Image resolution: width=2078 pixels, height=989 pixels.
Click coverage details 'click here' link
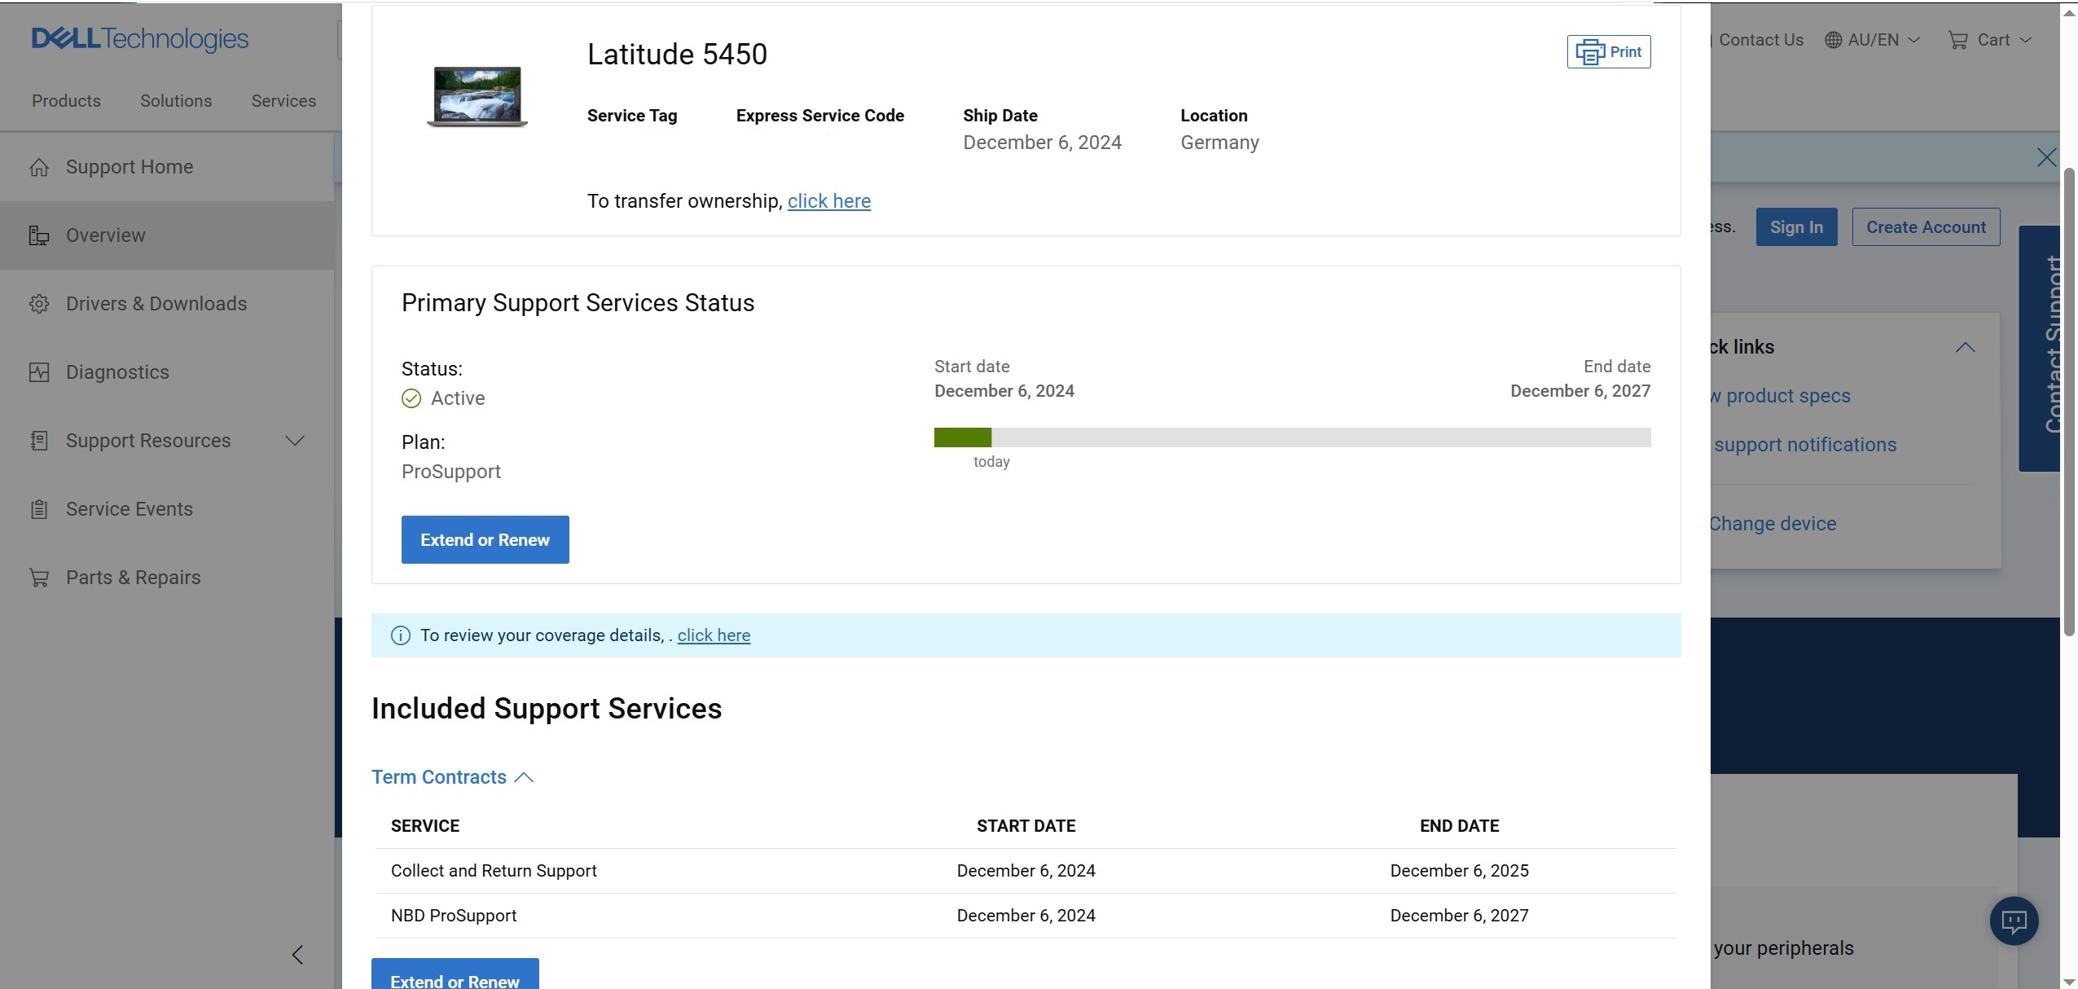pos(714,635)
